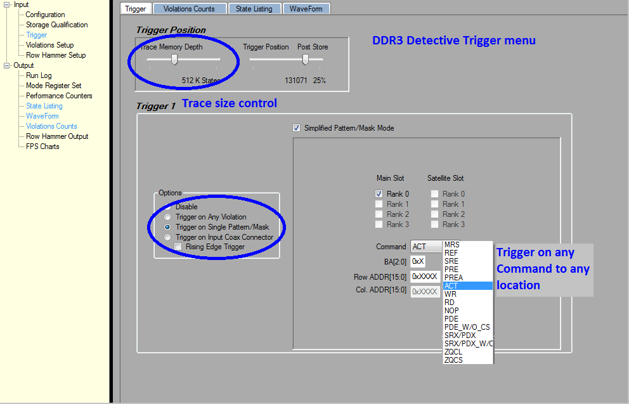Select Trigger on Input Coax Connector option
Screen dimensions: 629x404
click(x=167, y=237)
